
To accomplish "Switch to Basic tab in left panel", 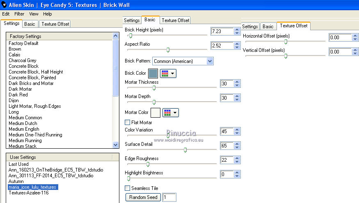I will point(30,24).
